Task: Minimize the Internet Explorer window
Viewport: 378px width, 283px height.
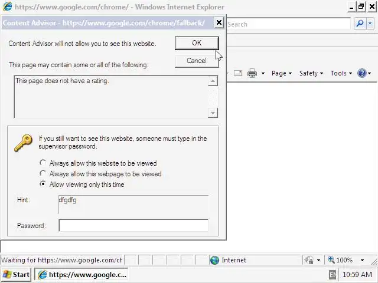Action: (351, 7)
